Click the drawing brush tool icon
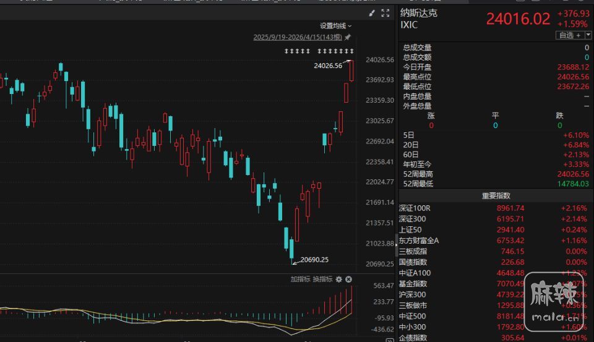 tap(372, 12)
